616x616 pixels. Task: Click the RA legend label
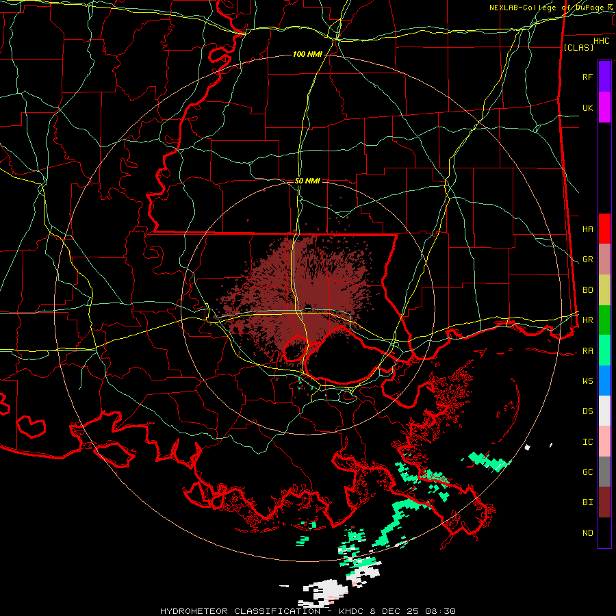[588, 350]
